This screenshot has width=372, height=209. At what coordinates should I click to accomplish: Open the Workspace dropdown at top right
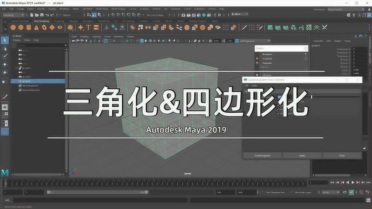(346, 9)
